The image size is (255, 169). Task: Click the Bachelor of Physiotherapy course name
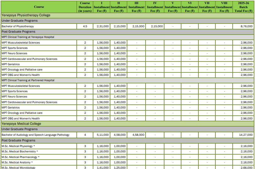point(18,26)
